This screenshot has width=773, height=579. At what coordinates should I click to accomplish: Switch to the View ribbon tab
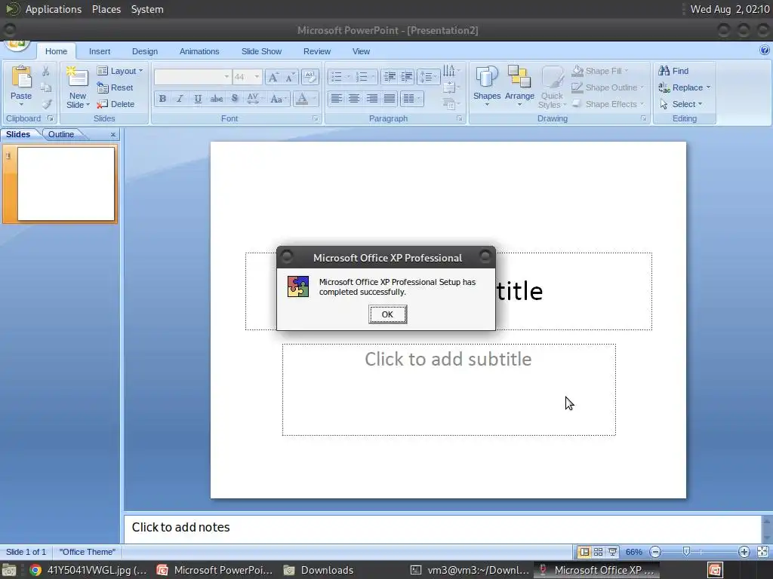tap(361, 51)
